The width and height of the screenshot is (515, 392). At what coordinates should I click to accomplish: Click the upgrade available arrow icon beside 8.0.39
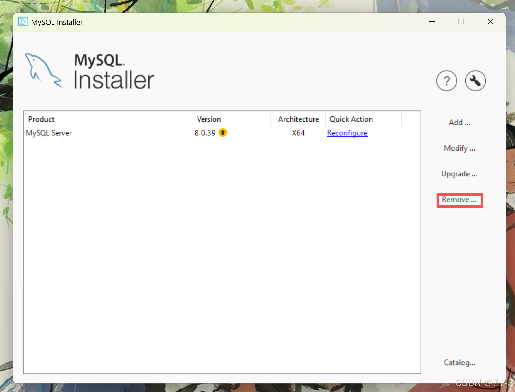(x=223, y=133)
